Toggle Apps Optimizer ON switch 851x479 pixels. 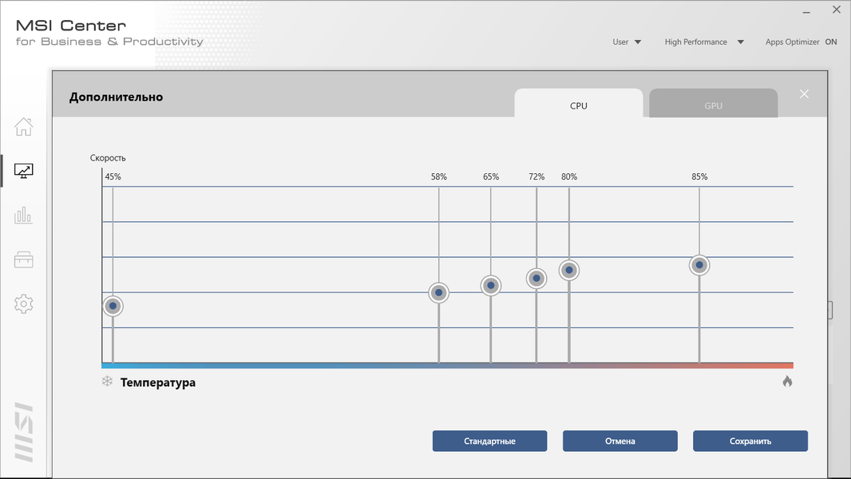coord(831,42)
